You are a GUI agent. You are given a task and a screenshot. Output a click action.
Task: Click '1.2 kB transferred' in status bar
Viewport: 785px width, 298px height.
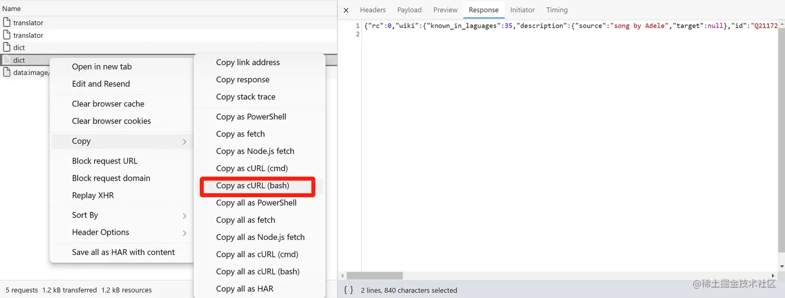(70, 290)
